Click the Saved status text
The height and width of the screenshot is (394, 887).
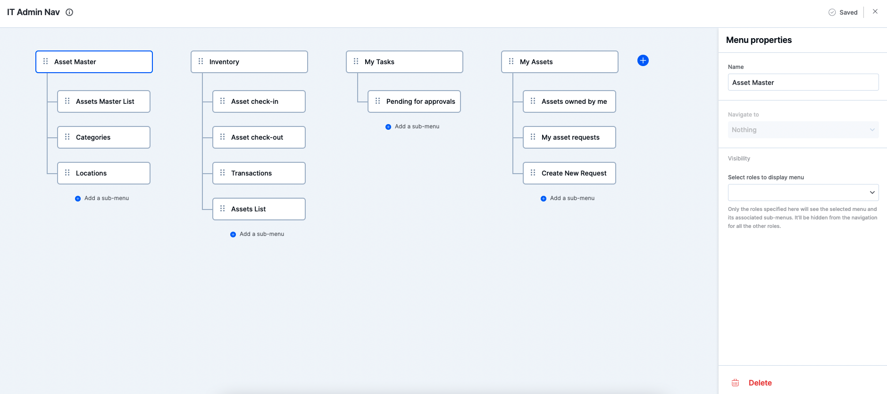(848, 12)
